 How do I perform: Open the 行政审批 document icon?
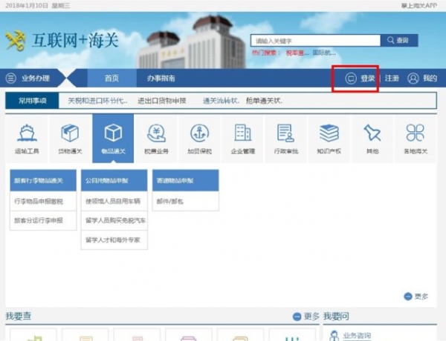(285, 138)
